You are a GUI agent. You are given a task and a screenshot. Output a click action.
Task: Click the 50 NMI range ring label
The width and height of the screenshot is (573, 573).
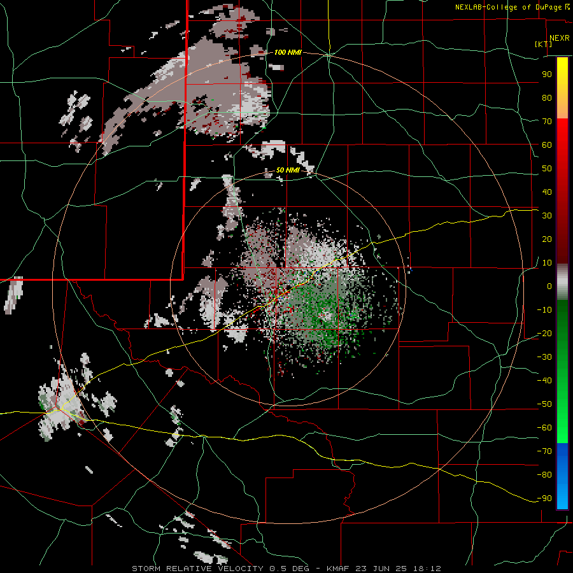[x=288, y=170]
